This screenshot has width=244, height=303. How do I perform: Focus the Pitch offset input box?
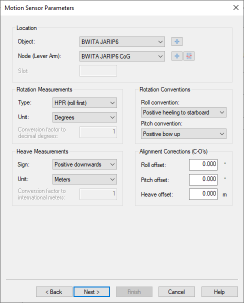click(203, 179)
